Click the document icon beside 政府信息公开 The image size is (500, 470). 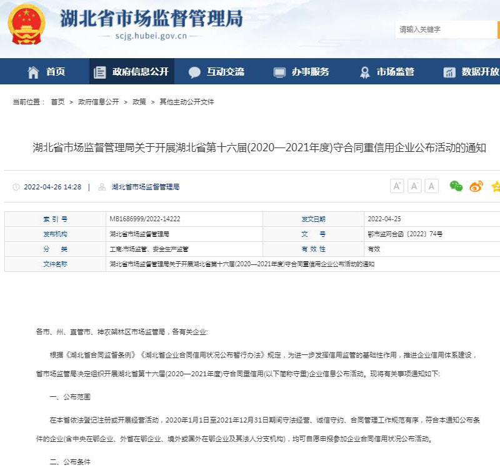coord(99,72)
